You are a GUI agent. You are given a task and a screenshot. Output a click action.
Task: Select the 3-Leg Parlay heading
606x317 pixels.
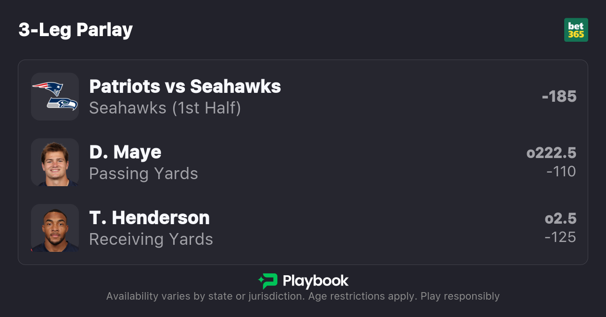coord(76,30)
